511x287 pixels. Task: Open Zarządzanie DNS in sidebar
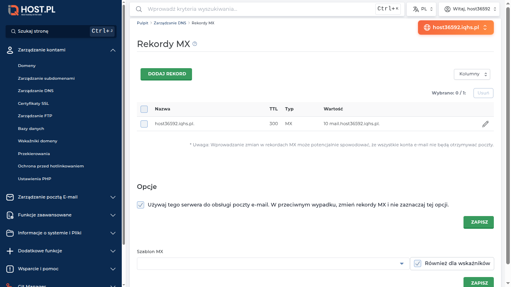(x=36, y=91)
